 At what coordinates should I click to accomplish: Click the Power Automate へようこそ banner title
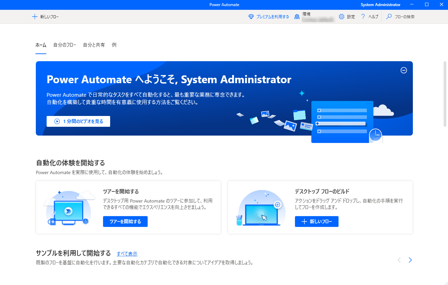pyautogui.click(x=169, y=79)
